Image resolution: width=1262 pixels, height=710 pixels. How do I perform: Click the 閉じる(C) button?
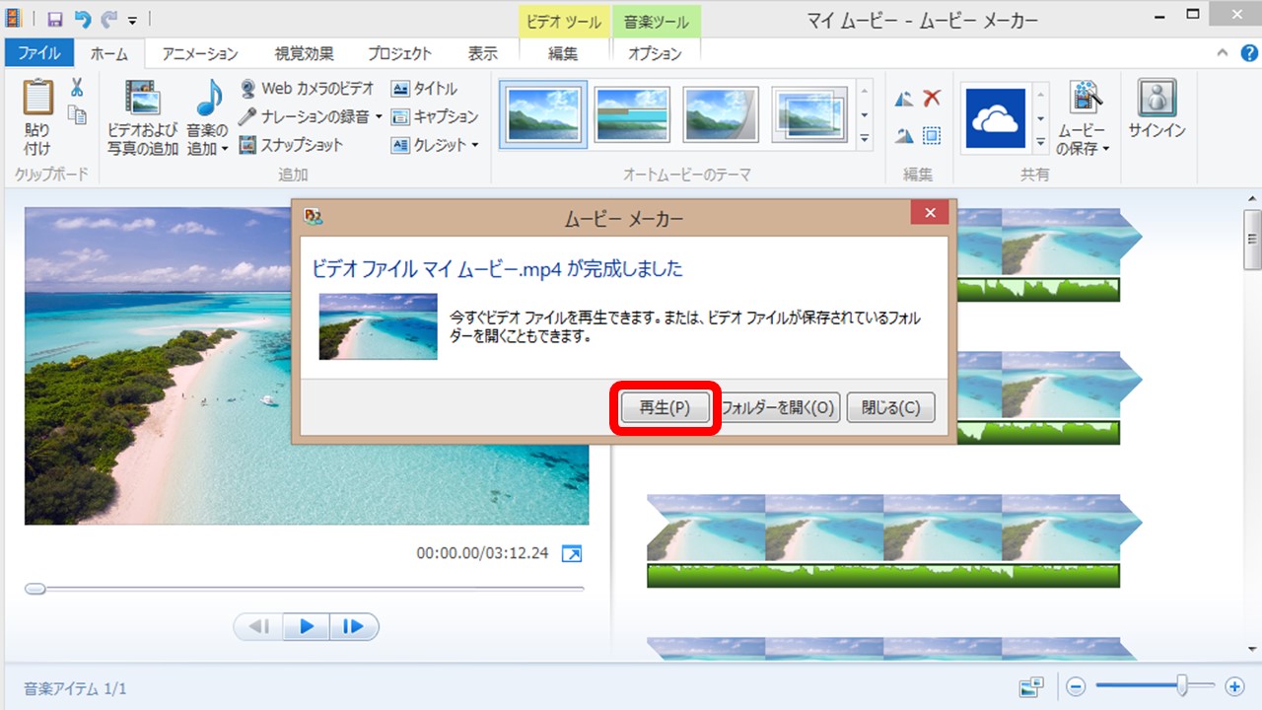point(890,407)
